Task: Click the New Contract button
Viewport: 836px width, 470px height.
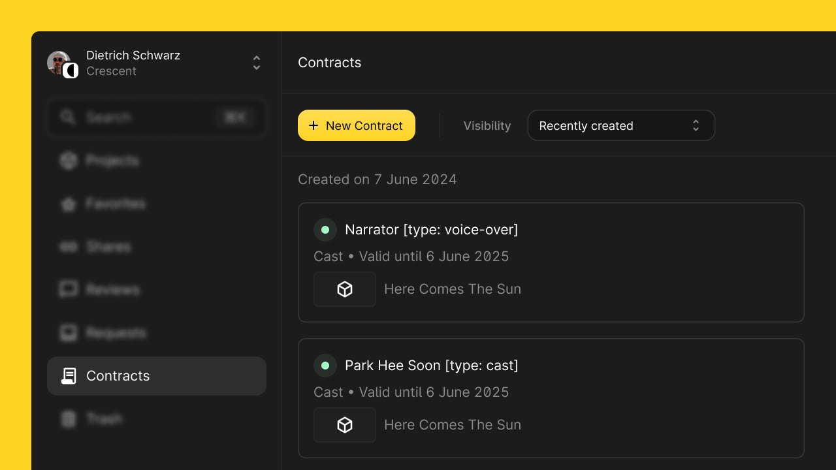Action: pyautogui.click(x=357, y=125)
